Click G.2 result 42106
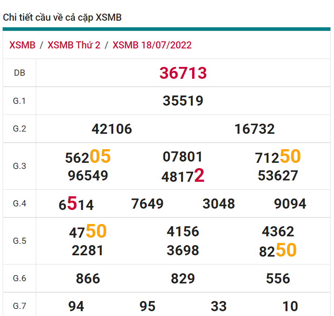The height and width of the screenshot is (316, 334). point(111,129)
